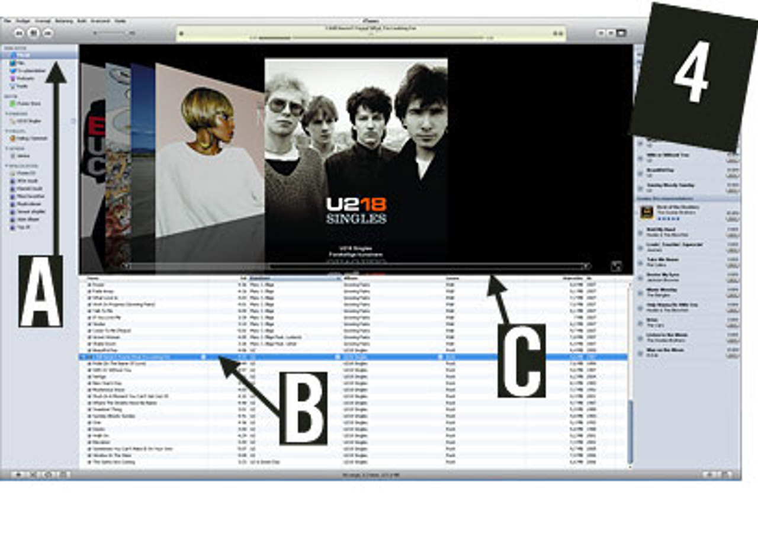Uncheck the checkbox for The Saints Are Coming
Image resolution: width=758 pixels, height=555 pixels.
click(x=89, y=461)
